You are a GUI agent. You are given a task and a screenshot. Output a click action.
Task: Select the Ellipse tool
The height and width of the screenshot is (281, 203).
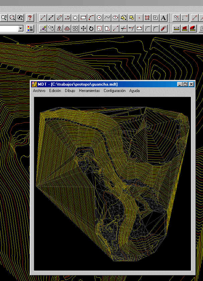coord(115,18)
